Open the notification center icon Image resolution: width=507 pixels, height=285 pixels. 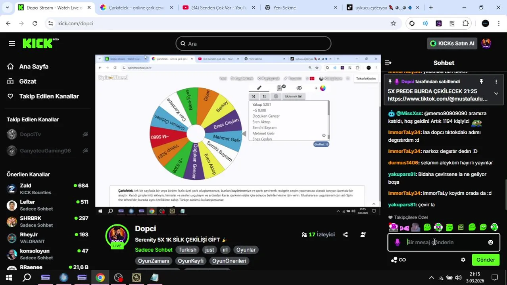coord(495,278)
